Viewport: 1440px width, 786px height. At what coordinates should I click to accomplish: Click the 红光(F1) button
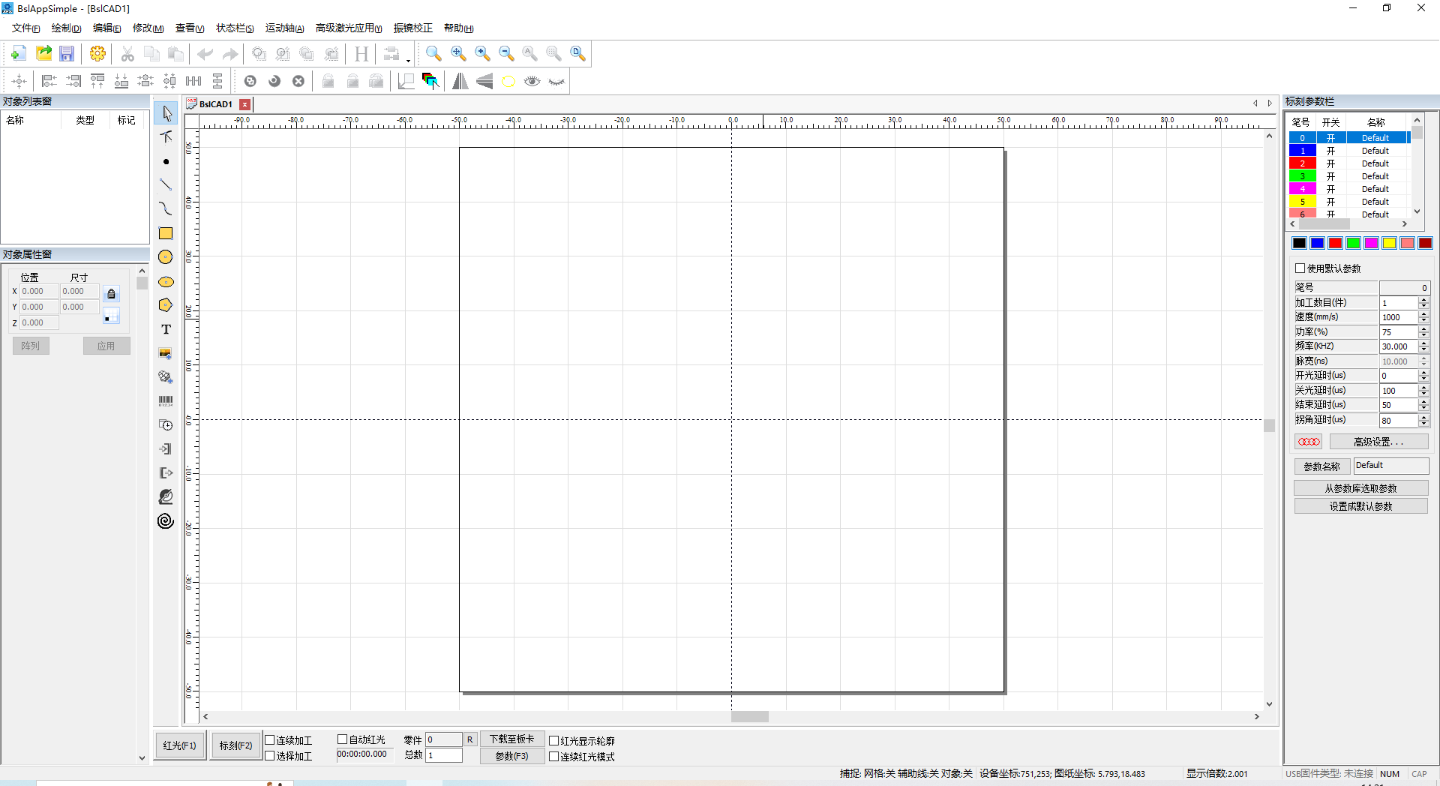pos(180,745)
